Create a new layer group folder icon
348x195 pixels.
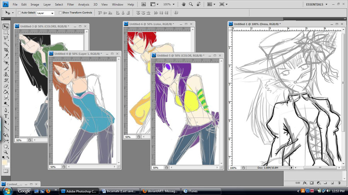325,183
